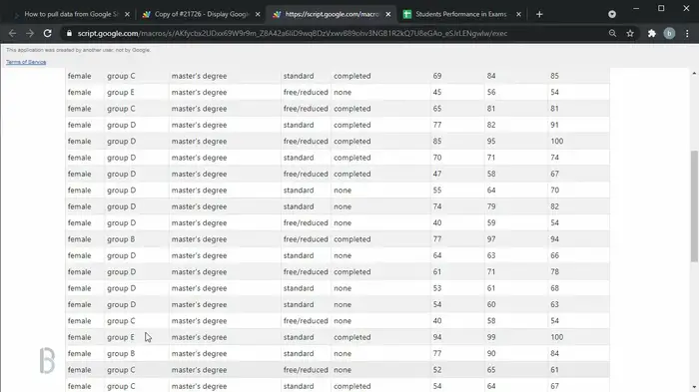Click the zoom magnifier in address bar
Screen dimensions: 699x392
[612, 33]
